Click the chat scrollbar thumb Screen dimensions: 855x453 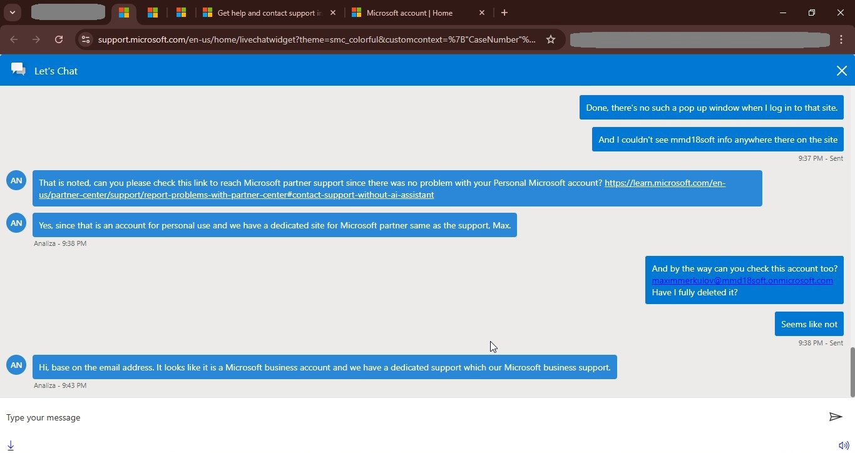852,372
